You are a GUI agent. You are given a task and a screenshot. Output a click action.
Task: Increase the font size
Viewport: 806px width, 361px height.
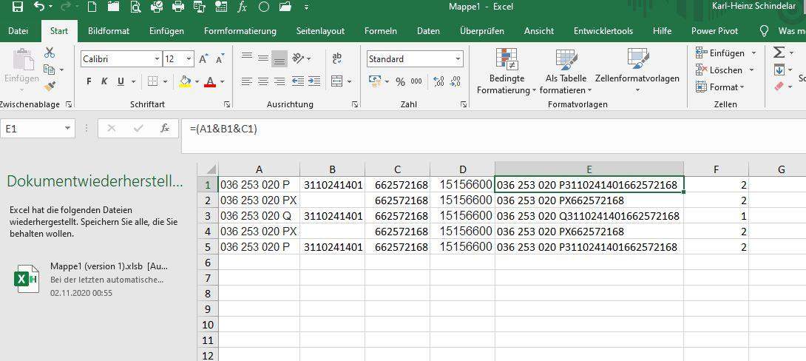203,59
